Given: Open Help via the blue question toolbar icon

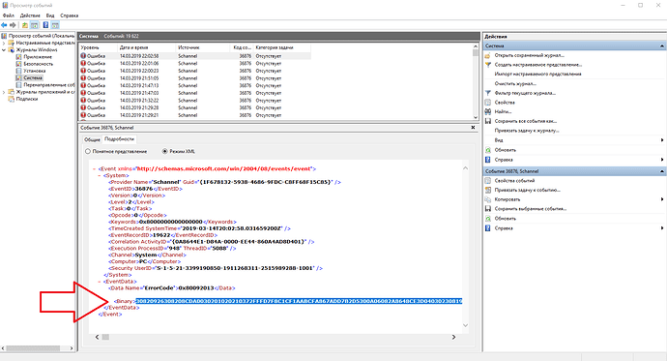Looking at the screenshot, I should coord(45,25).
